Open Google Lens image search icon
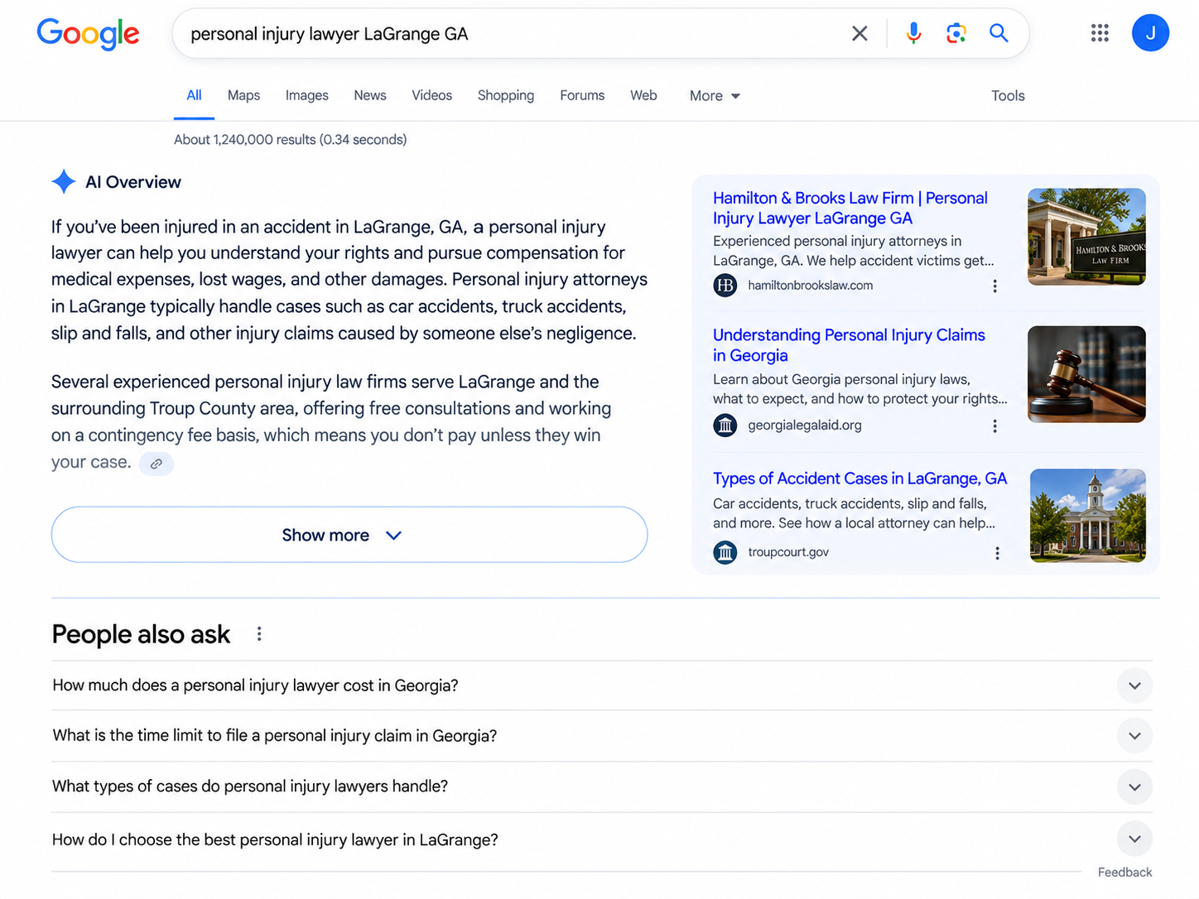Screen dimensions: 1199x899 956,33
